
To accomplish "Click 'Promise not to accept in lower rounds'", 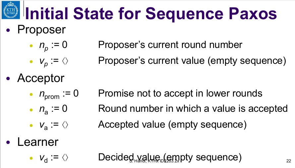I will (x=180, y=93).
